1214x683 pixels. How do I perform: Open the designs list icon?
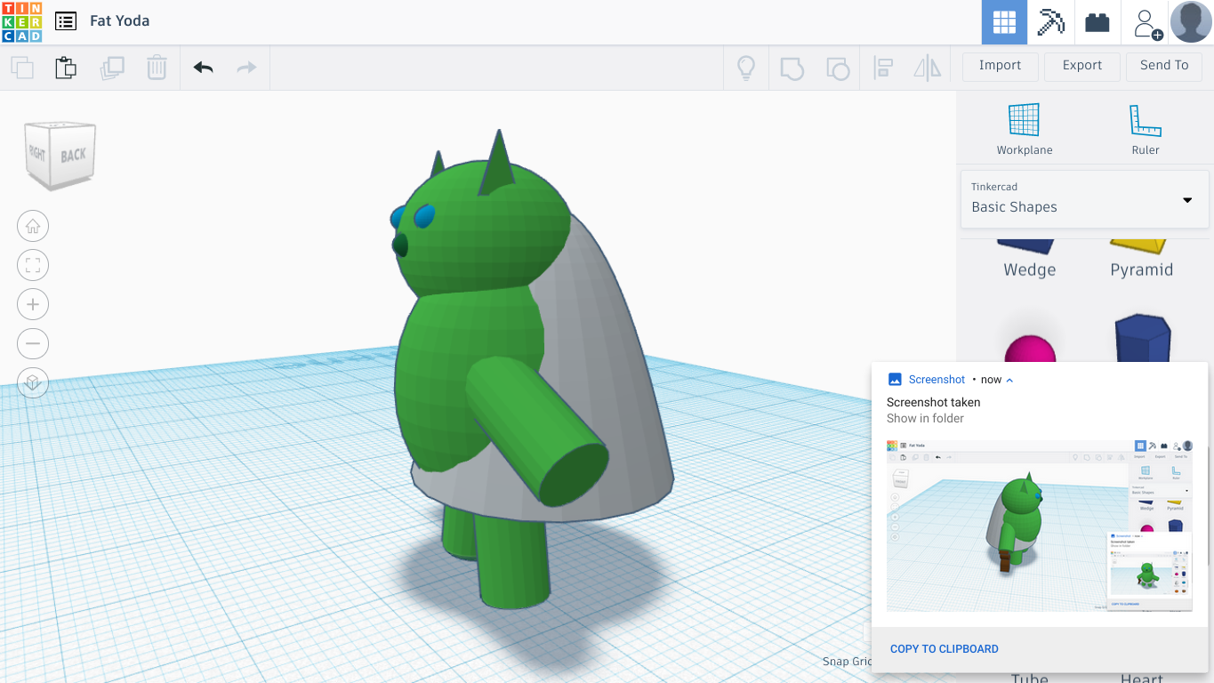coord(65,20)
